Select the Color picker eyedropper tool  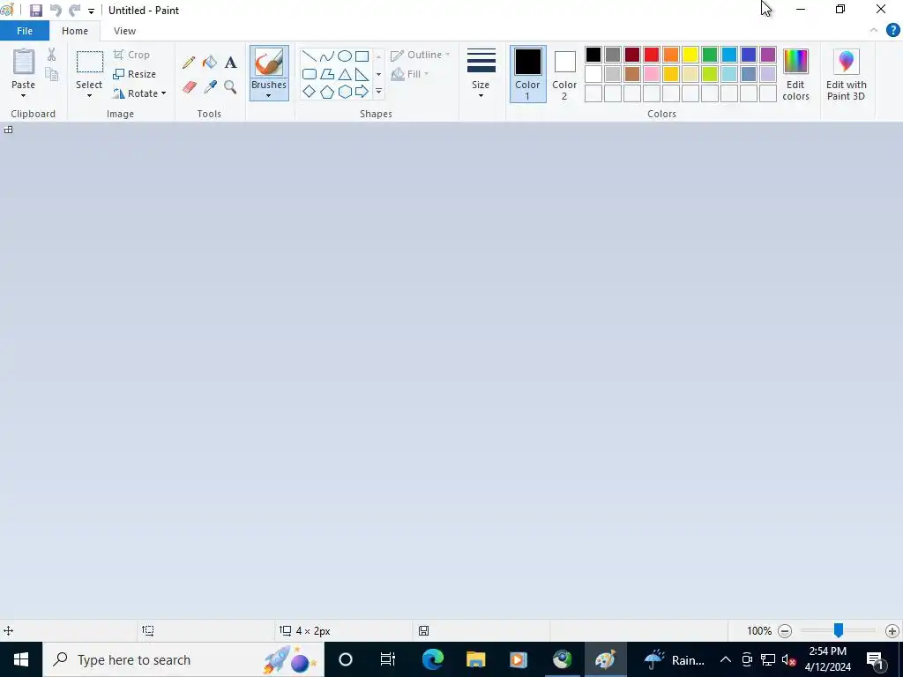tap(210, 87)
